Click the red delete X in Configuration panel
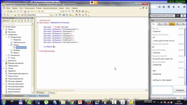 (x=22, y=21)
